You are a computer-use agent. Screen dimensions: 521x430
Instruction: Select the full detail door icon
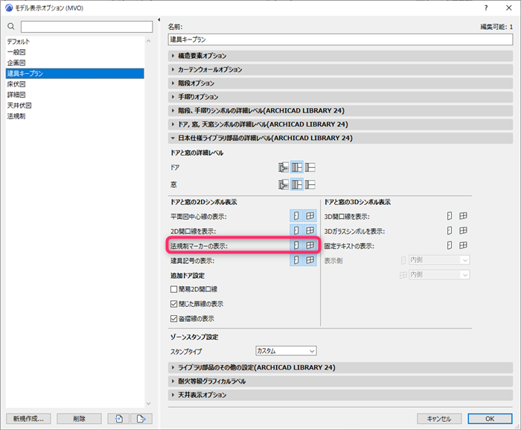[284, 167]
